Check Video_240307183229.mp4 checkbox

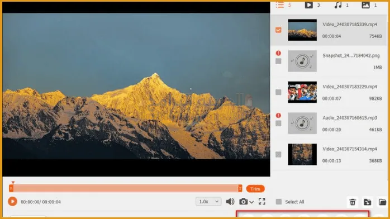279,92
